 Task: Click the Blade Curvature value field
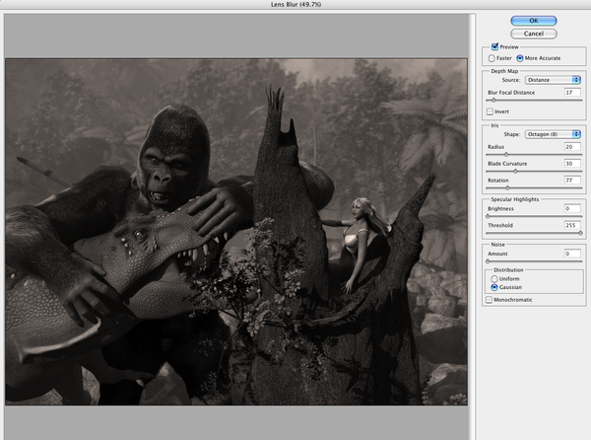point(572,164)
